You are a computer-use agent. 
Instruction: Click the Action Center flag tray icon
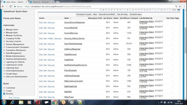click(x=162, y=102)
